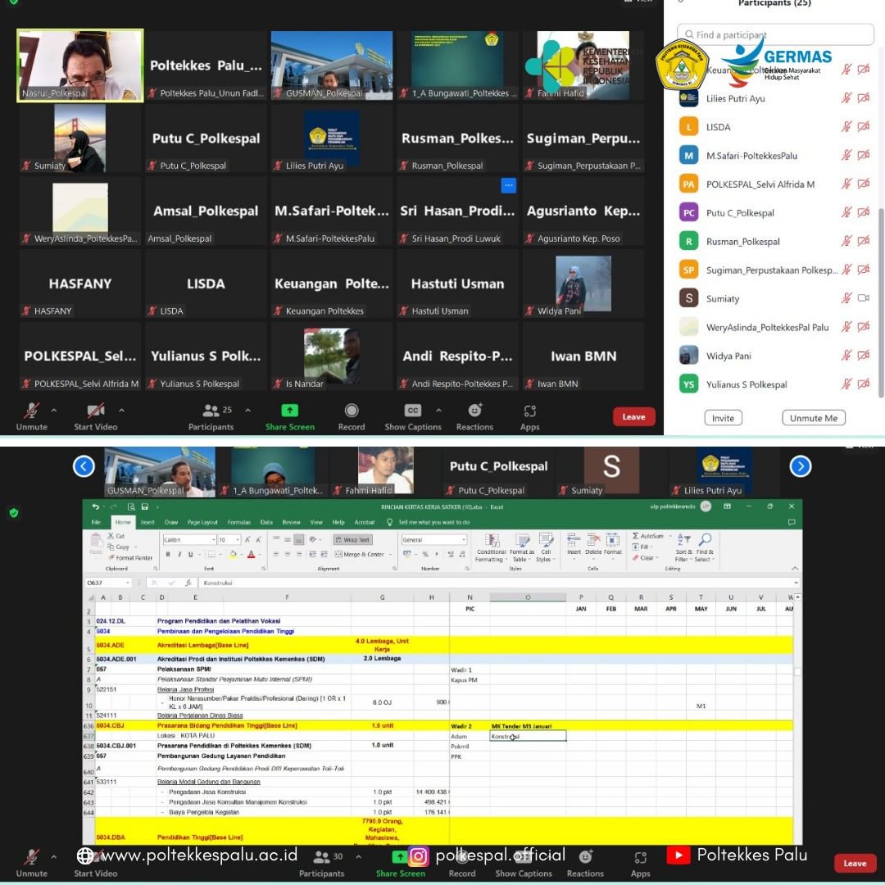Toggle bold formatting in Excel Font group

(168, 555)
